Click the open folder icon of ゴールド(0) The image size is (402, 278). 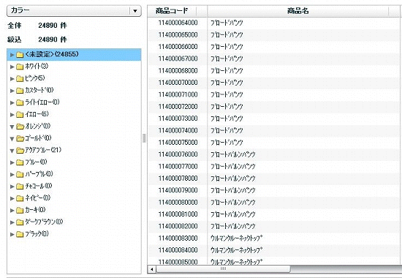tap(20, 138)
